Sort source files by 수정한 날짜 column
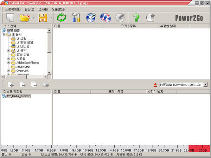 174,26
